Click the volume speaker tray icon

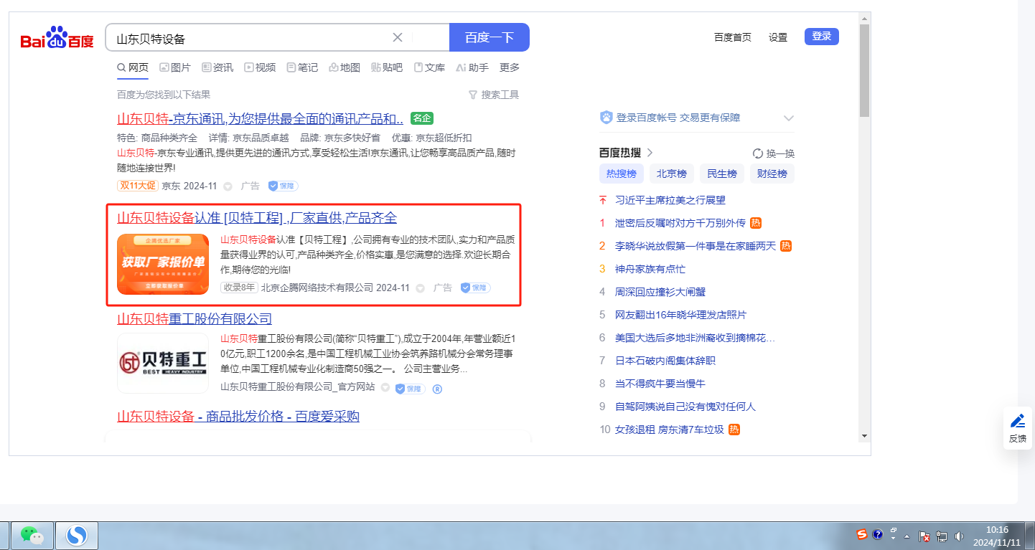pyautogui.click(x=959, y=536)
